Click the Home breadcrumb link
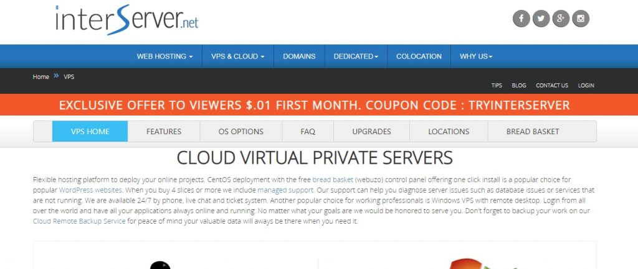Image resolution: width=638 pixels, height=269 pixels. click(41, 77)
